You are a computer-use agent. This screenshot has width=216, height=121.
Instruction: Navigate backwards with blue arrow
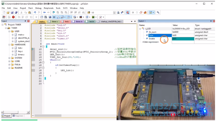pos(44,12)
